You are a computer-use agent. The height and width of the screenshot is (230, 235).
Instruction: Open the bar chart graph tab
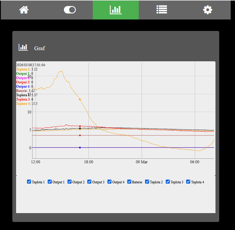115,10
